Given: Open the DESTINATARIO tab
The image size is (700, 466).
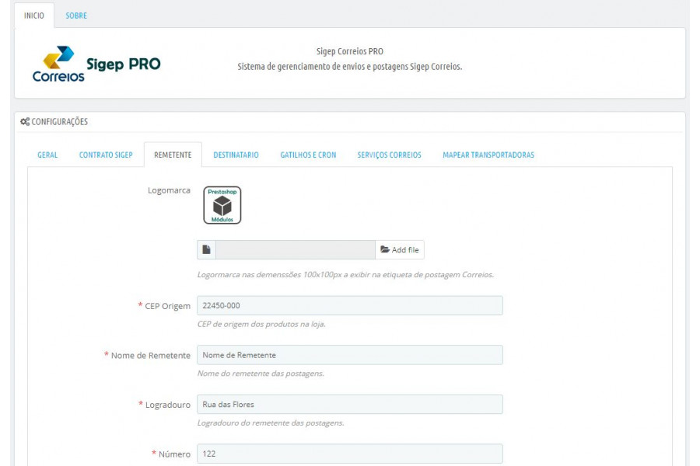Looking at the screenshot, I should coord(236,155).
